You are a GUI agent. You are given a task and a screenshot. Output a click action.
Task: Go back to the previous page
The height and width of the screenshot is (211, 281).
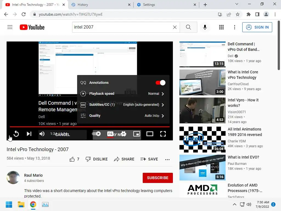6,14
